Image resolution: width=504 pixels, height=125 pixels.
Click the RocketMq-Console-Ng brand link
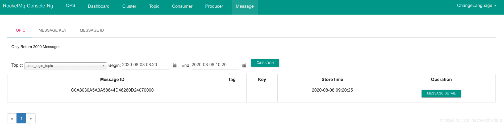pos(28,6)
